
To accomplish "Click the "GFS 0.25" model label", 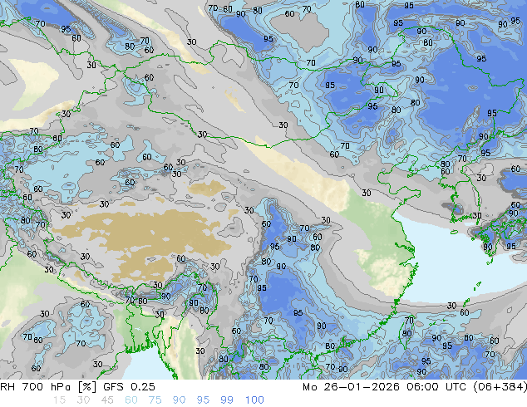I will click(x=129, y=387).
